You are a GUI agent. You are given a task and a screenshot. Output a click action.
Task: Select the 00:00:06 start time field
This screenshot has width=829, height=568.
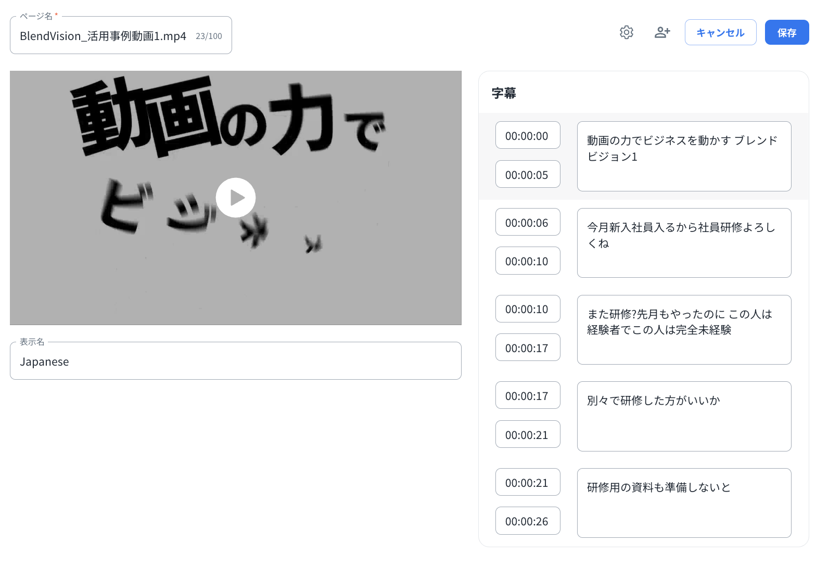527,223
